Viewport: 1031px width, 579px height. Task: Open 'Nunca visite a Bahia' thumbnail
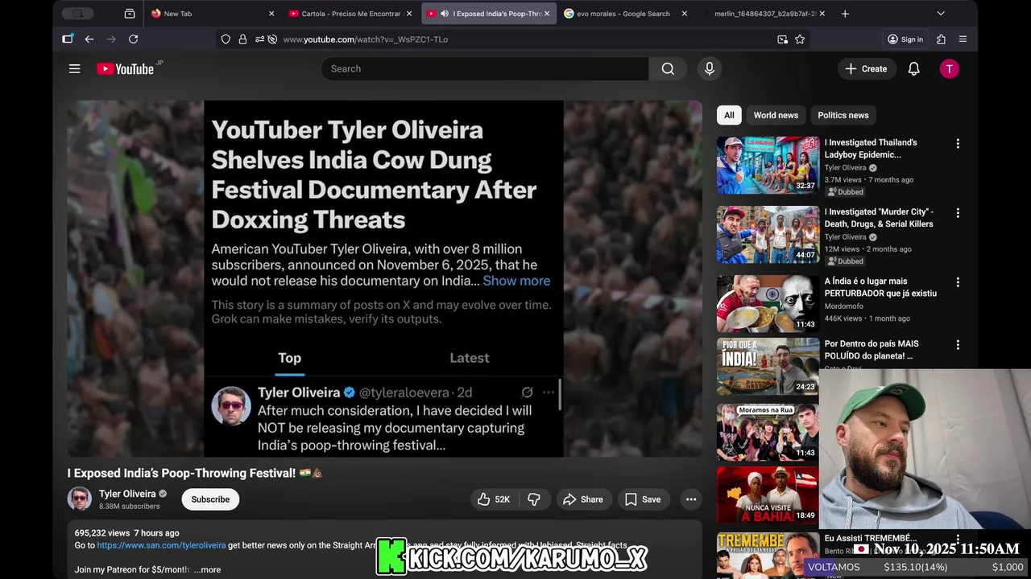pyautogui.click(x=768, y=495)
